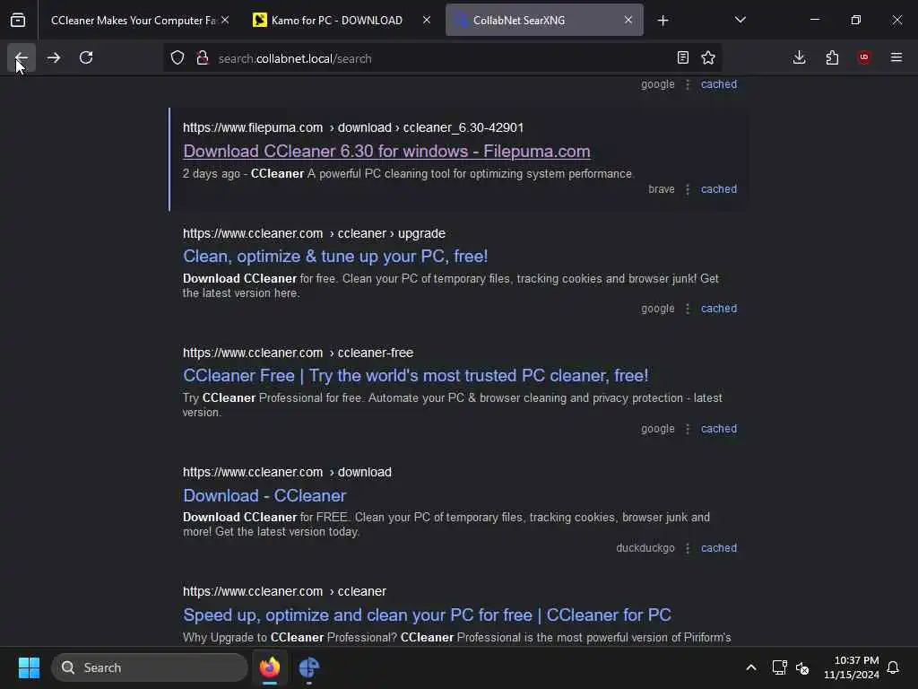Image resolution: width=918 pixels, height=689 pixels.
Task: Open Firefox from the taskbar
Action: [x=269, y=667]
